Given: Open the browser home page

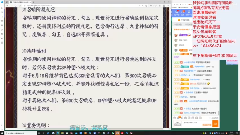Looking at the screenshot, I should pos(20,6).
